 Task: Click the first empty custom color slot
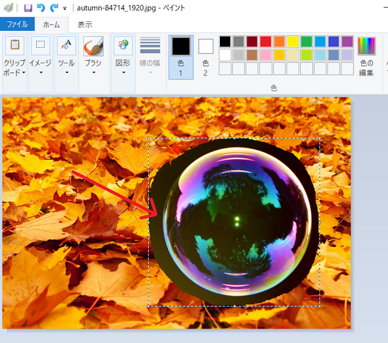(x=225, y=69)
